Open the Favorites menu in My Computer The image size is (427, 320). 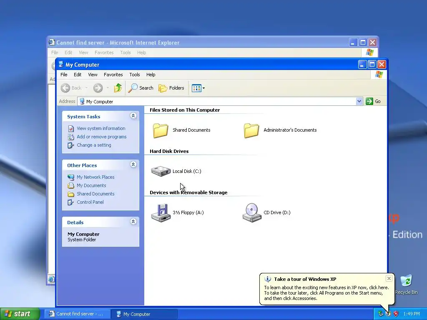pyautogui.click(x=113, y=75)
